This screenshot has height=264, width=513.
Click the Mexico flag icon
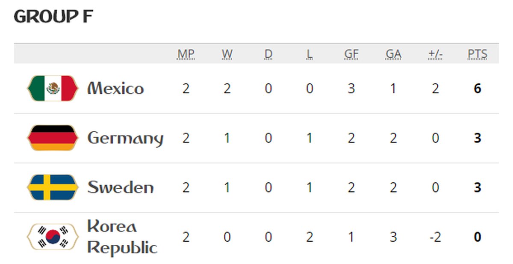pos(53,89)
